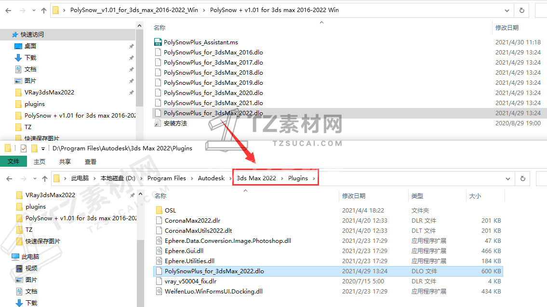This screenshot has width=547, height=307.
Task: Sort by 名称 column in top window
Action: (x=160, y=27)
